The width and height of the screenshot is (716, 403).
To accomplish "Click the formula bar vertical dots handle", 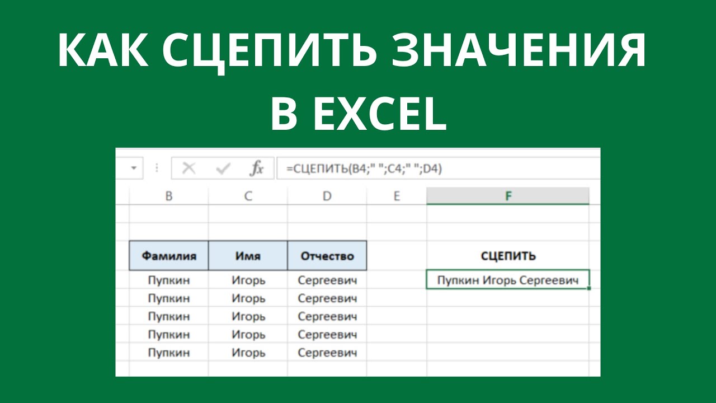I will point(157,168).
